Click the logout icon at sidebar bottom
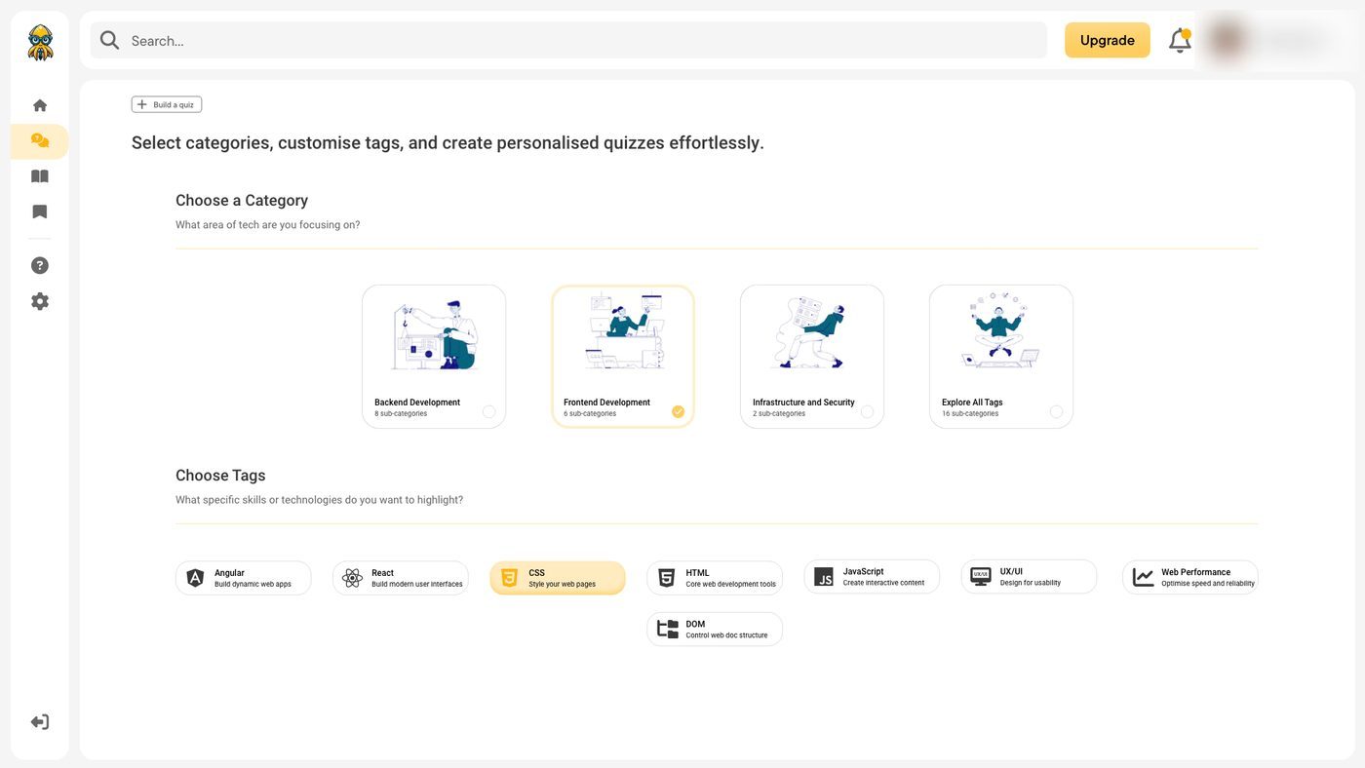 [40, 722]
